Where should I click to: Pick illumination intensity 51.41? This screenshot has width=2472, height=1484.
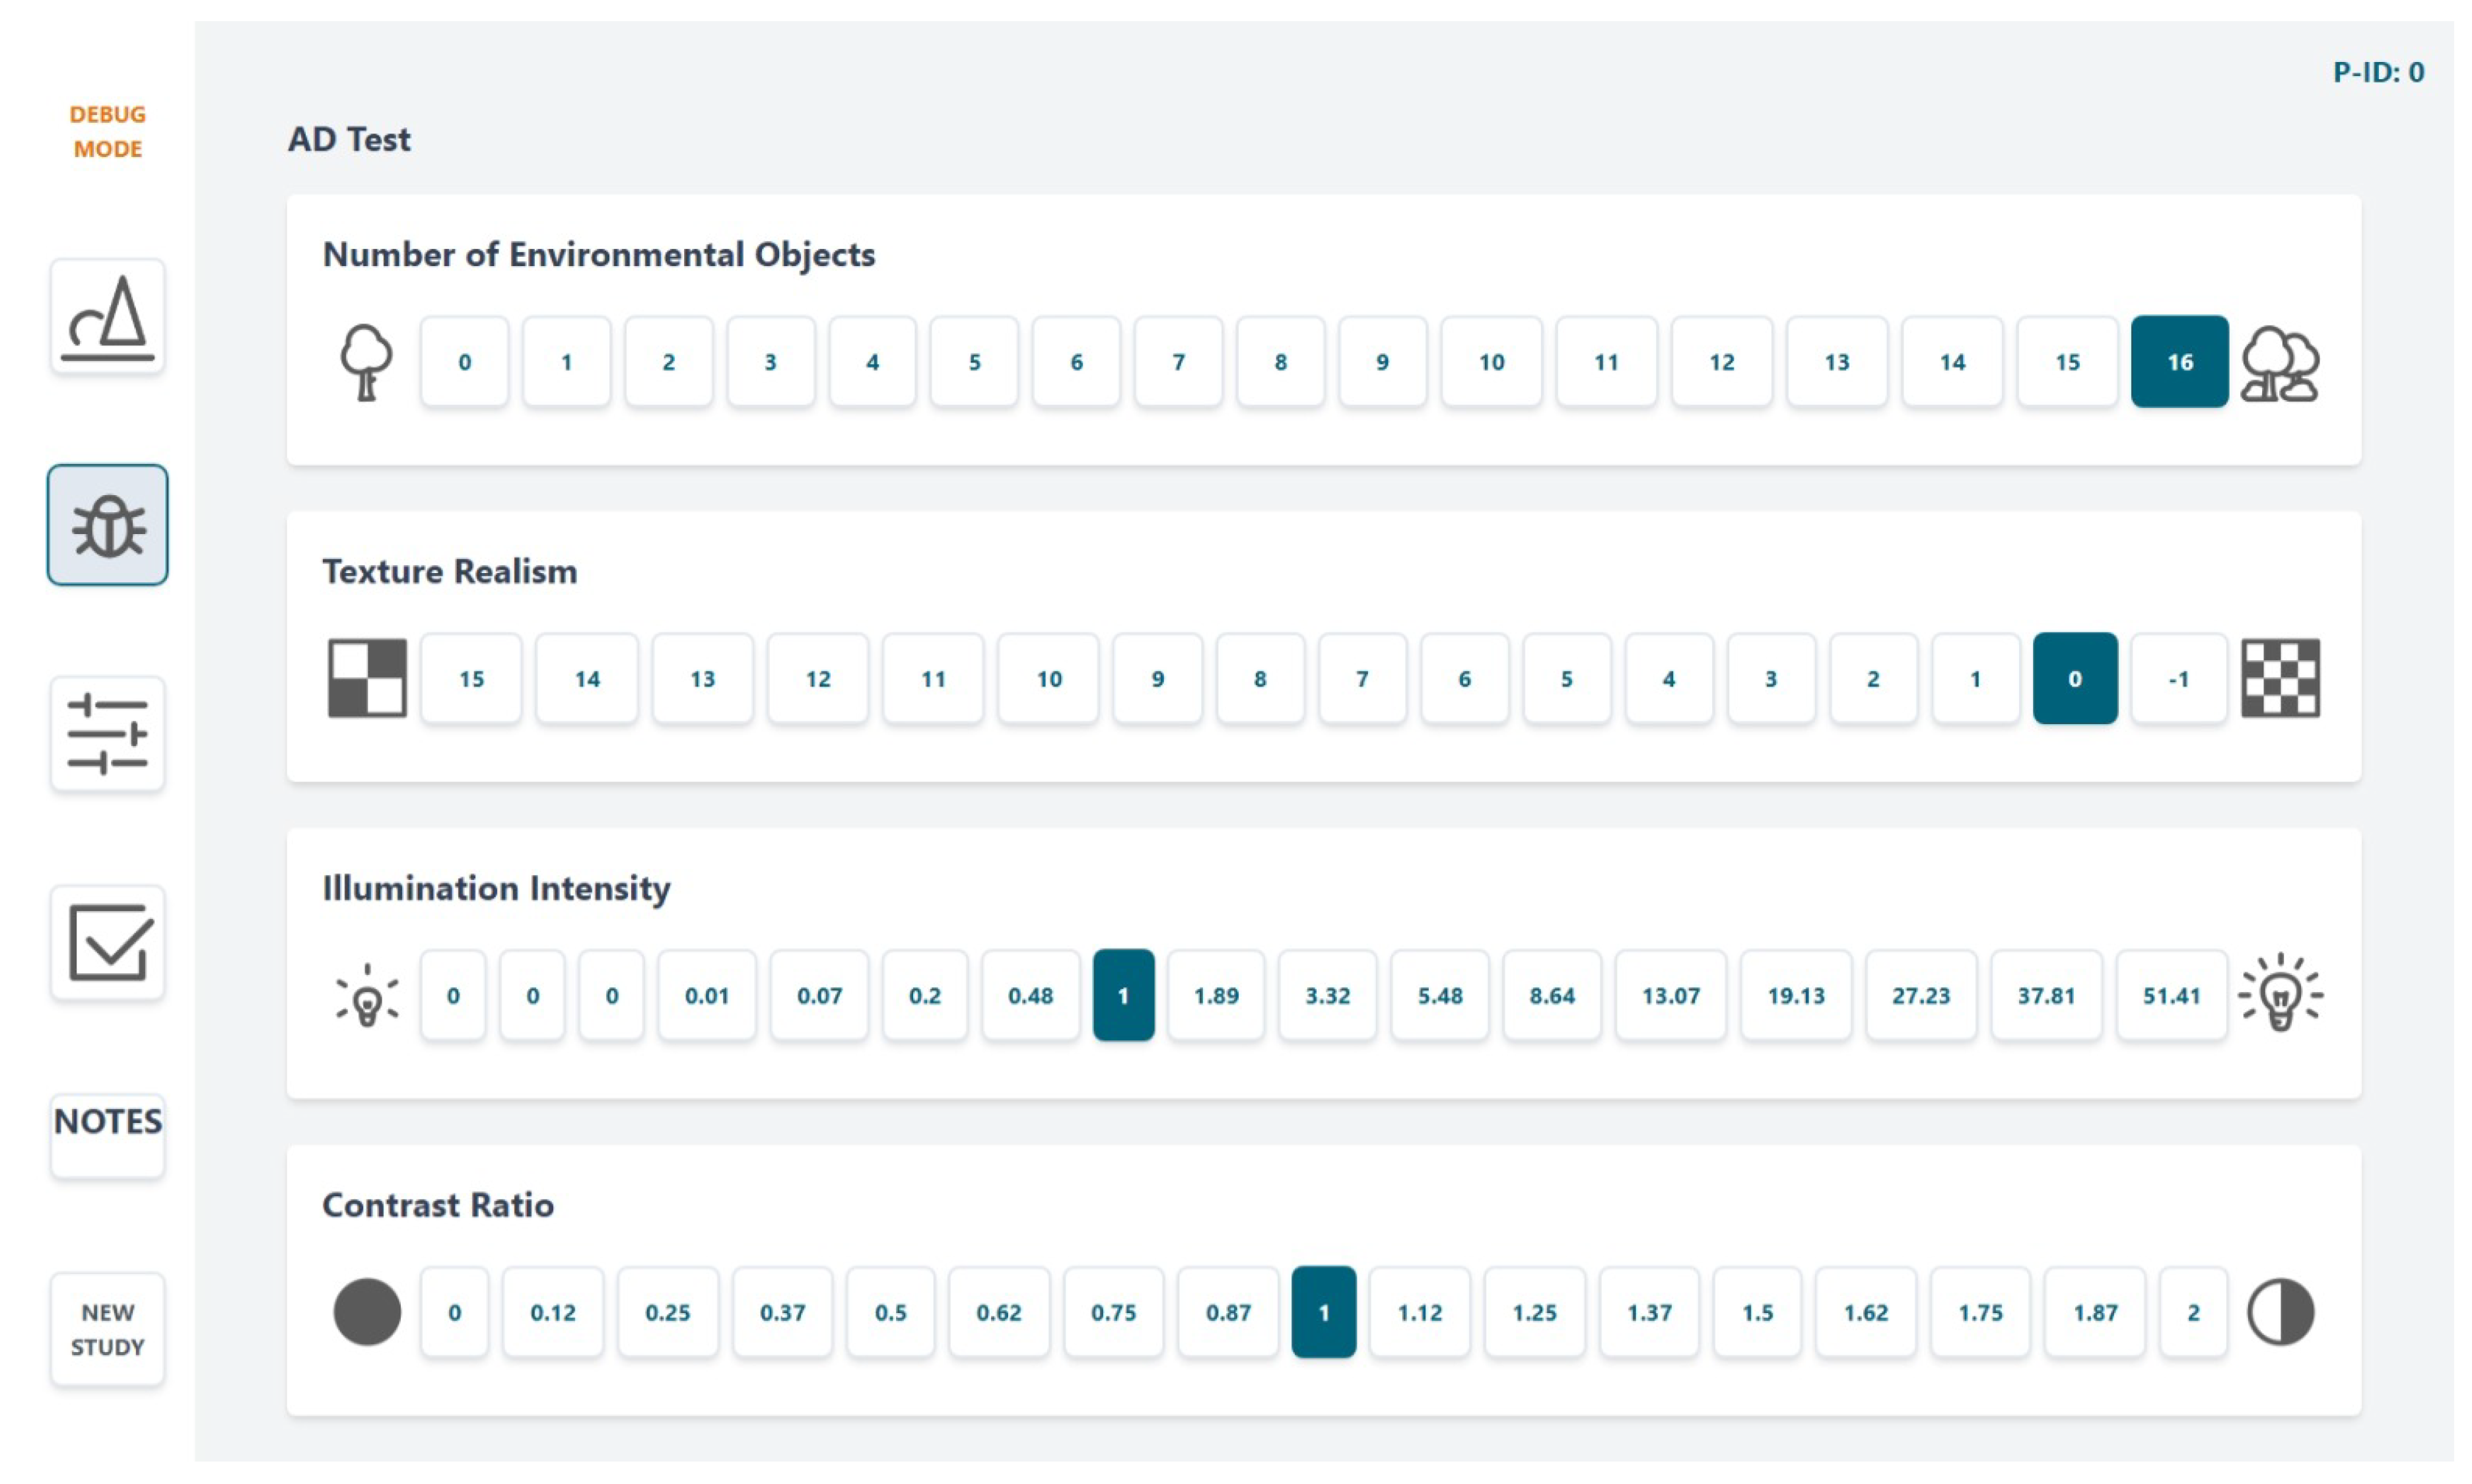[2171, 995]
